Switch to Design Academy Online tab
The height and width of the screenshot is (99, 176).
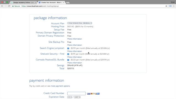(23, 2)
